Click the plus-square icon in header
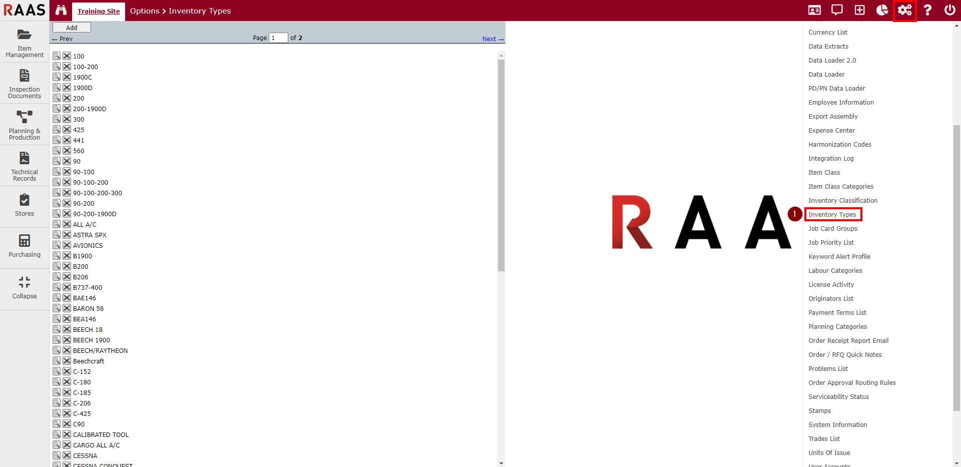This screenshot has width=961, height=467. click(x=859, y=10)
